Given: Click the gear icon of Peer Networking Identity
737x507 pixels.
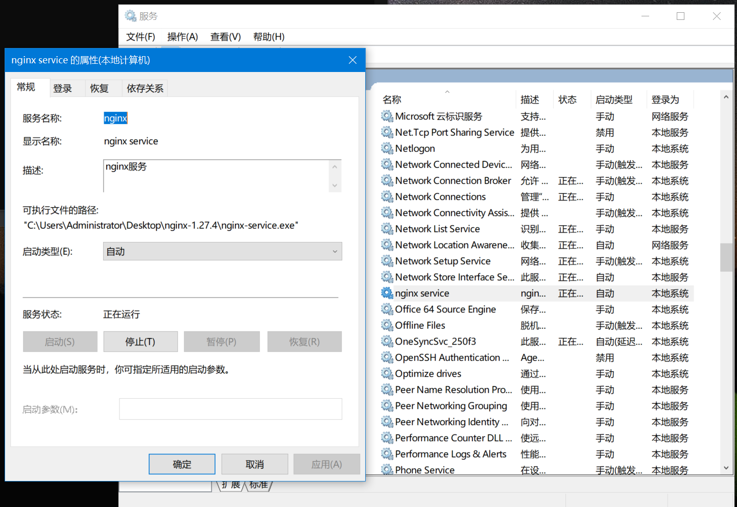Looking at the screenshot, I should (x=387, y=422).
